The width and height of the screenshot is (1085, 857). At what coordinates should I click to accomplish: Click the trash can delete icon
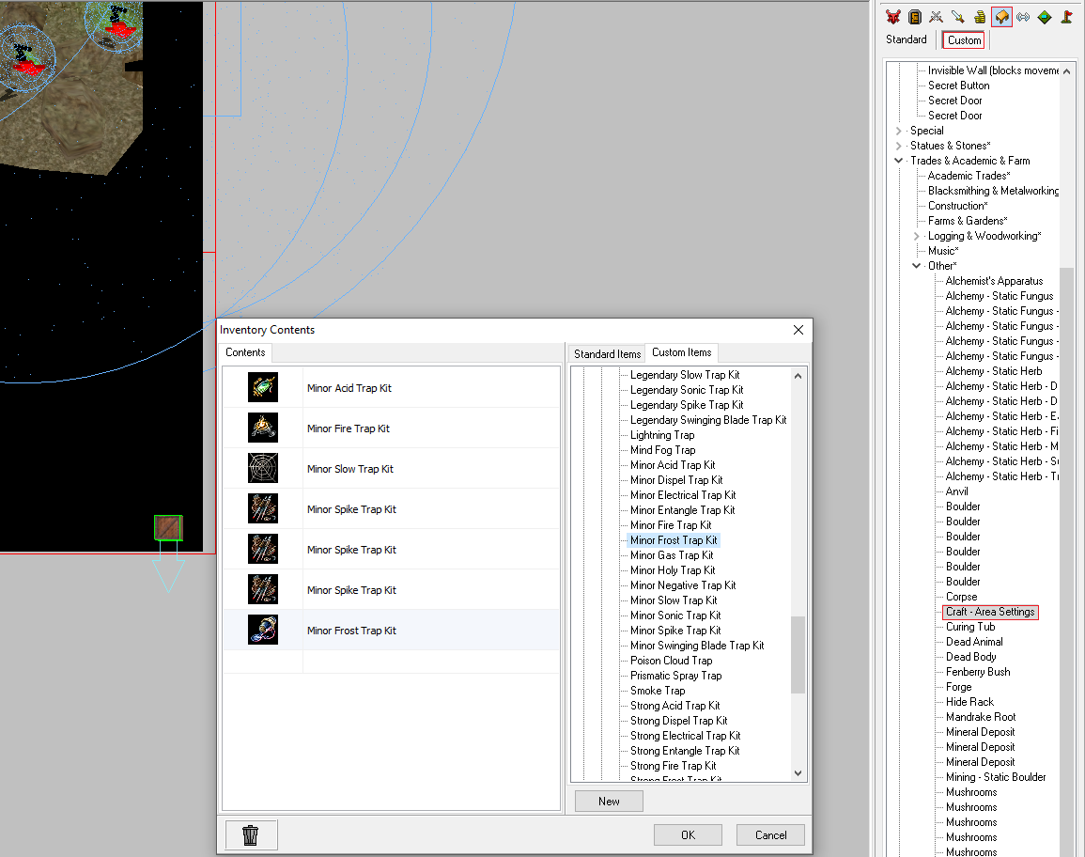click(x=251, y=834)
